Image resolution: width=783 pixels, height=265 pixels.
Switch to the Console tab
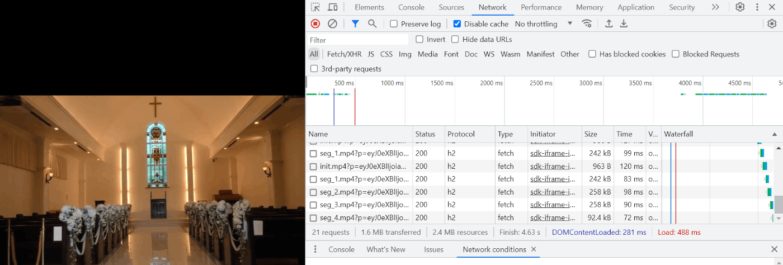pos(411,7)
